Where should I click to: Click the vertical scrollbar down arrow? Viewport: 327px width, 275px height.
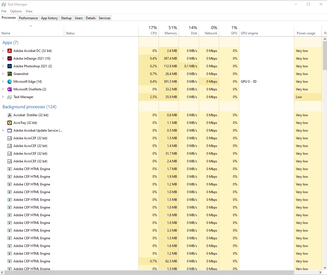(325, 268)
